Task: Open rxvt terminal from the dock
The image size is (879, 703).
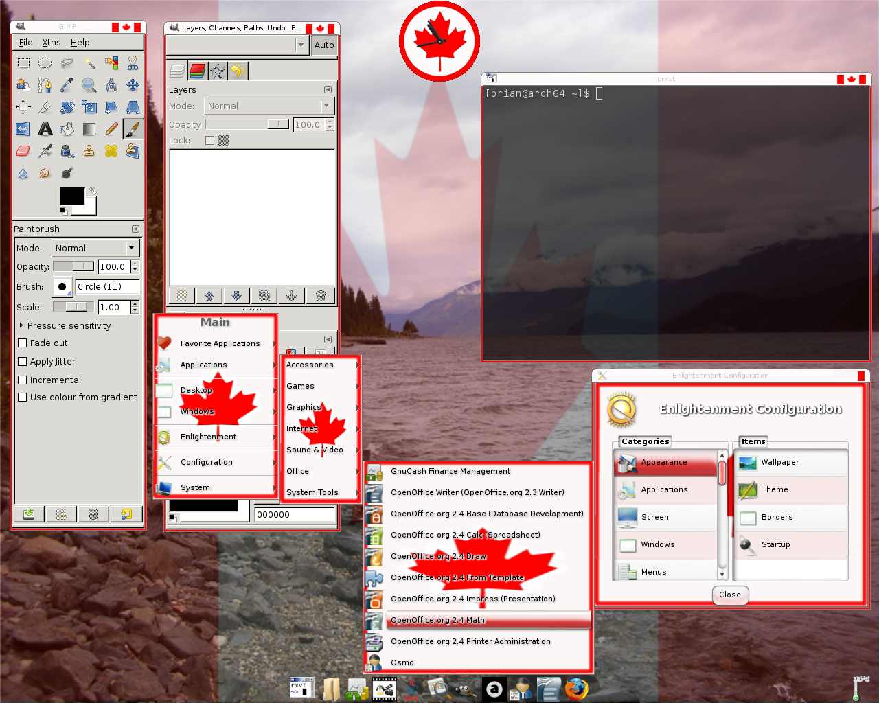Action: tap(301, 688)
